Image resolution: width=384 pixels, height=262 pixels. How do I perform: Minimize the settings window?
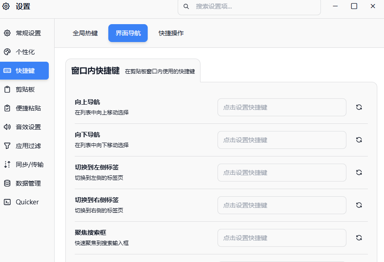[x=335, y=6]
